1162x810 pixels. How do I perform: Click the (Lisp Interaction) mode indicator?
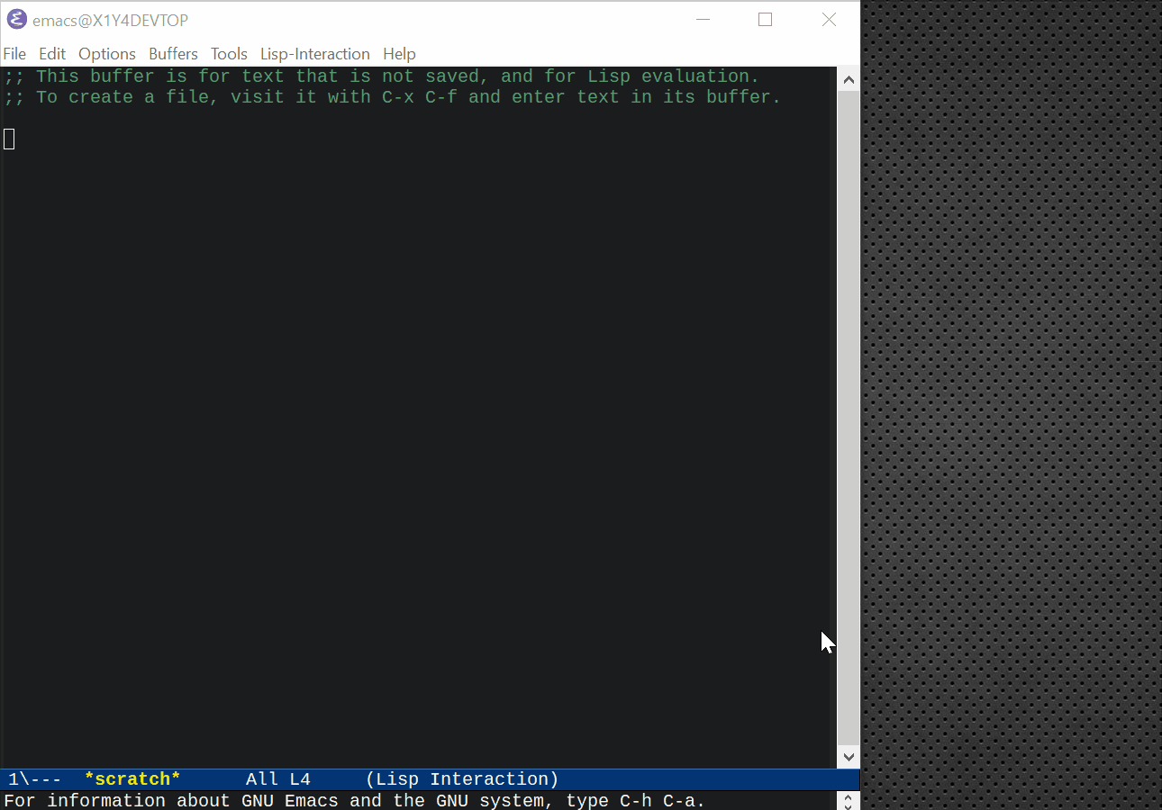click(x=462, y=779)
